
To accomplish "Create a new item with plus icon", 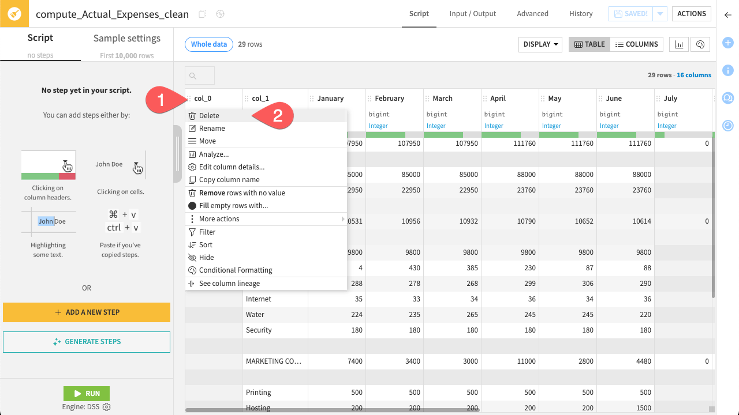I will pyautogui.click(x=728, y=43).
